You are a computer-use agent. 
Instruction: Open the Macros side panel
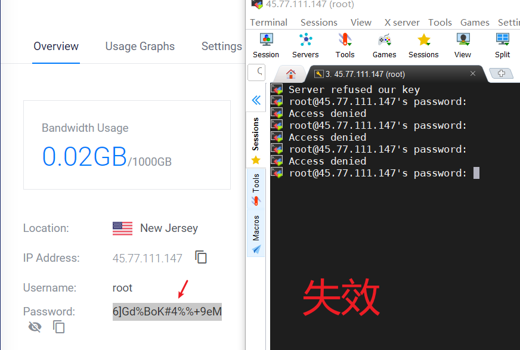(x=256, y=234)
